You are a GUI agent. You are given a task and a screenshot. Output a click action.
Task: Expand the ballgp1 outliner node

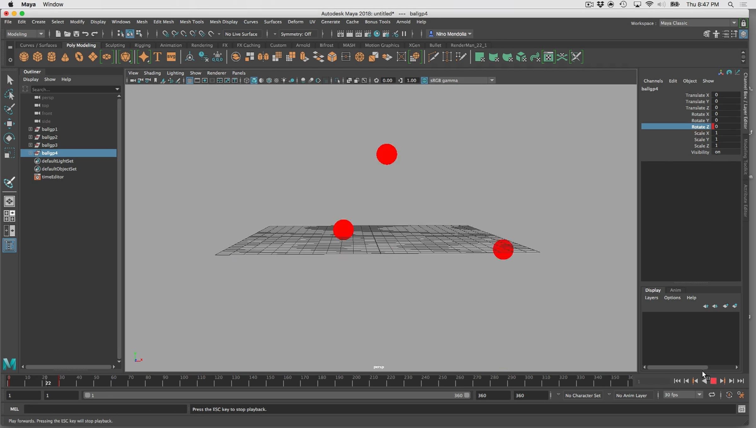31,129
